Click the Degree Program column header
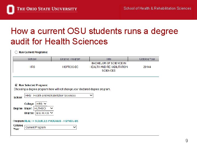This screenshot has width=197, height=148. click(70, 59)
